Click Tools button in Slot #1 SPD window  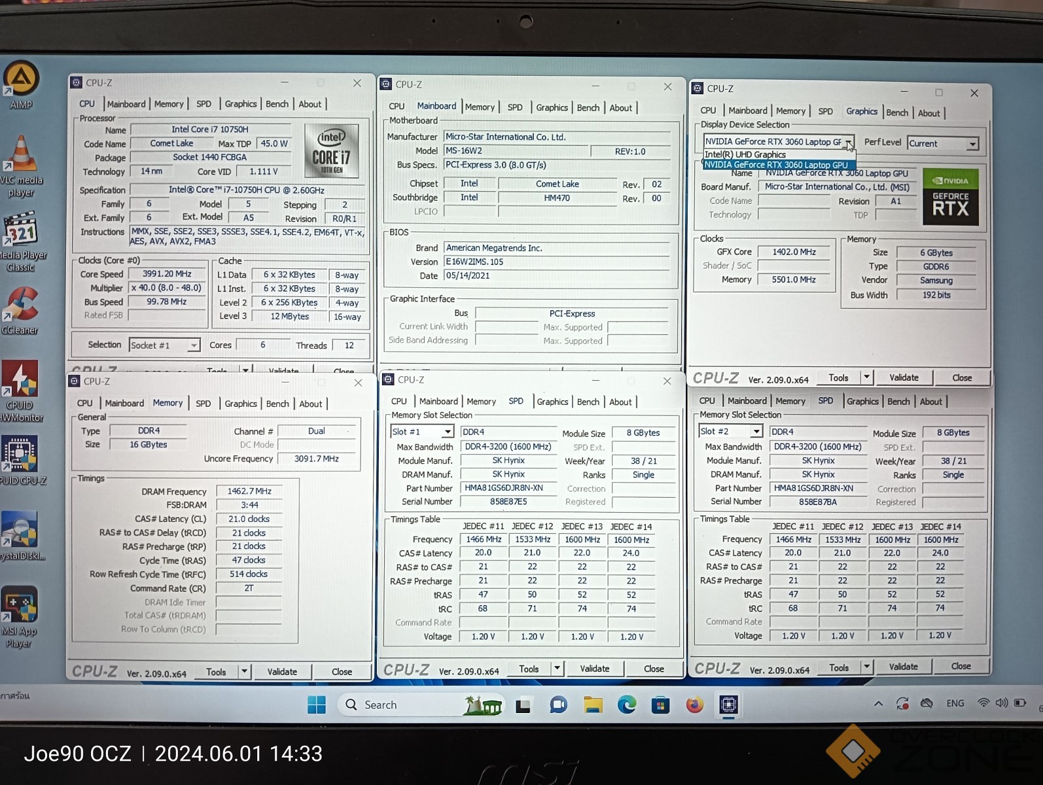[529, 669]
